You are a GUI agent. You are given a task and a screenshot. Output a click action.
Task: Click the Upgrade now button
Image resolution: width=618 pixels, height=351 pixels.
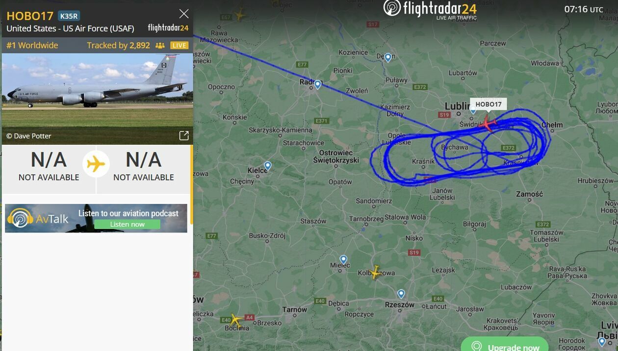[504, 346]
